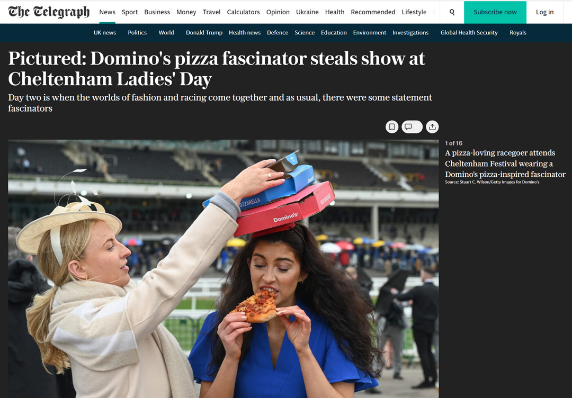Viewport: 572px width, 398px height.
Task: Click the share article icon
Action: click(432, 127)
